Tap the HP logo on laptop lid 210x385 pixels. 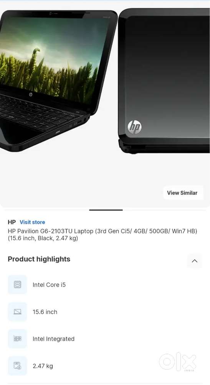coord(134,127)
